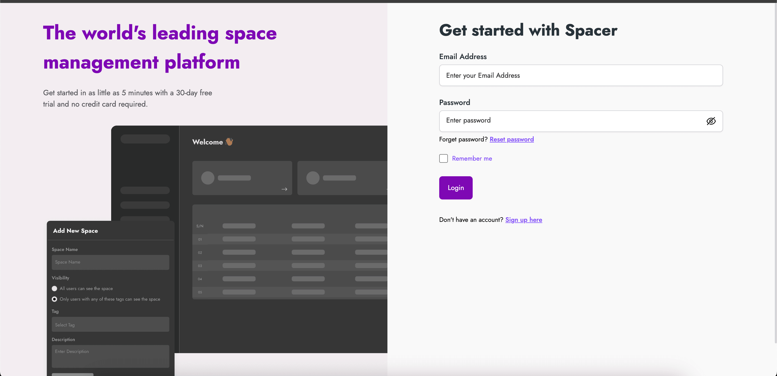Click the waving hand emoji beside Welcome

tap(229, 141)
